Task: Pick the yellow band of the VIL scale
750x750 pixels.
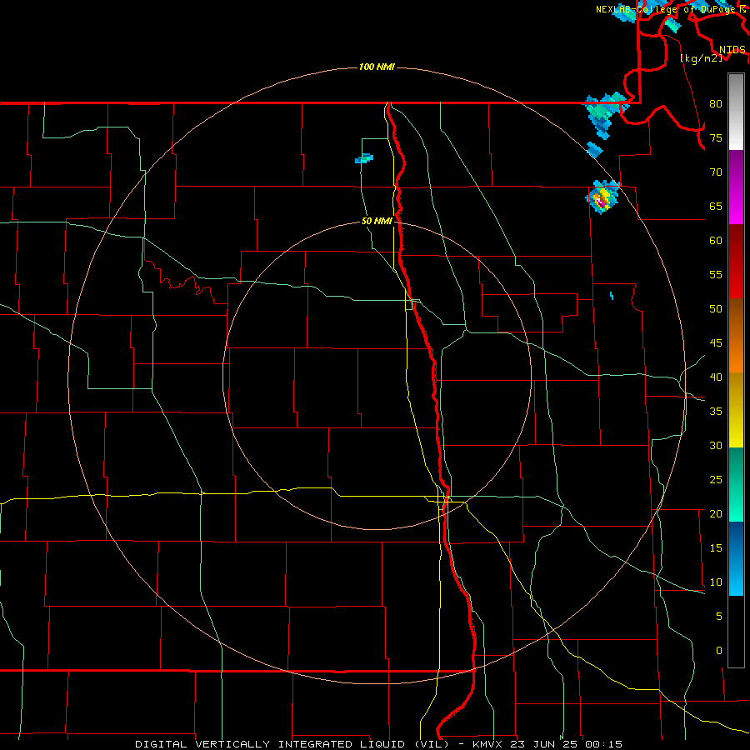Action: (736, 410)
